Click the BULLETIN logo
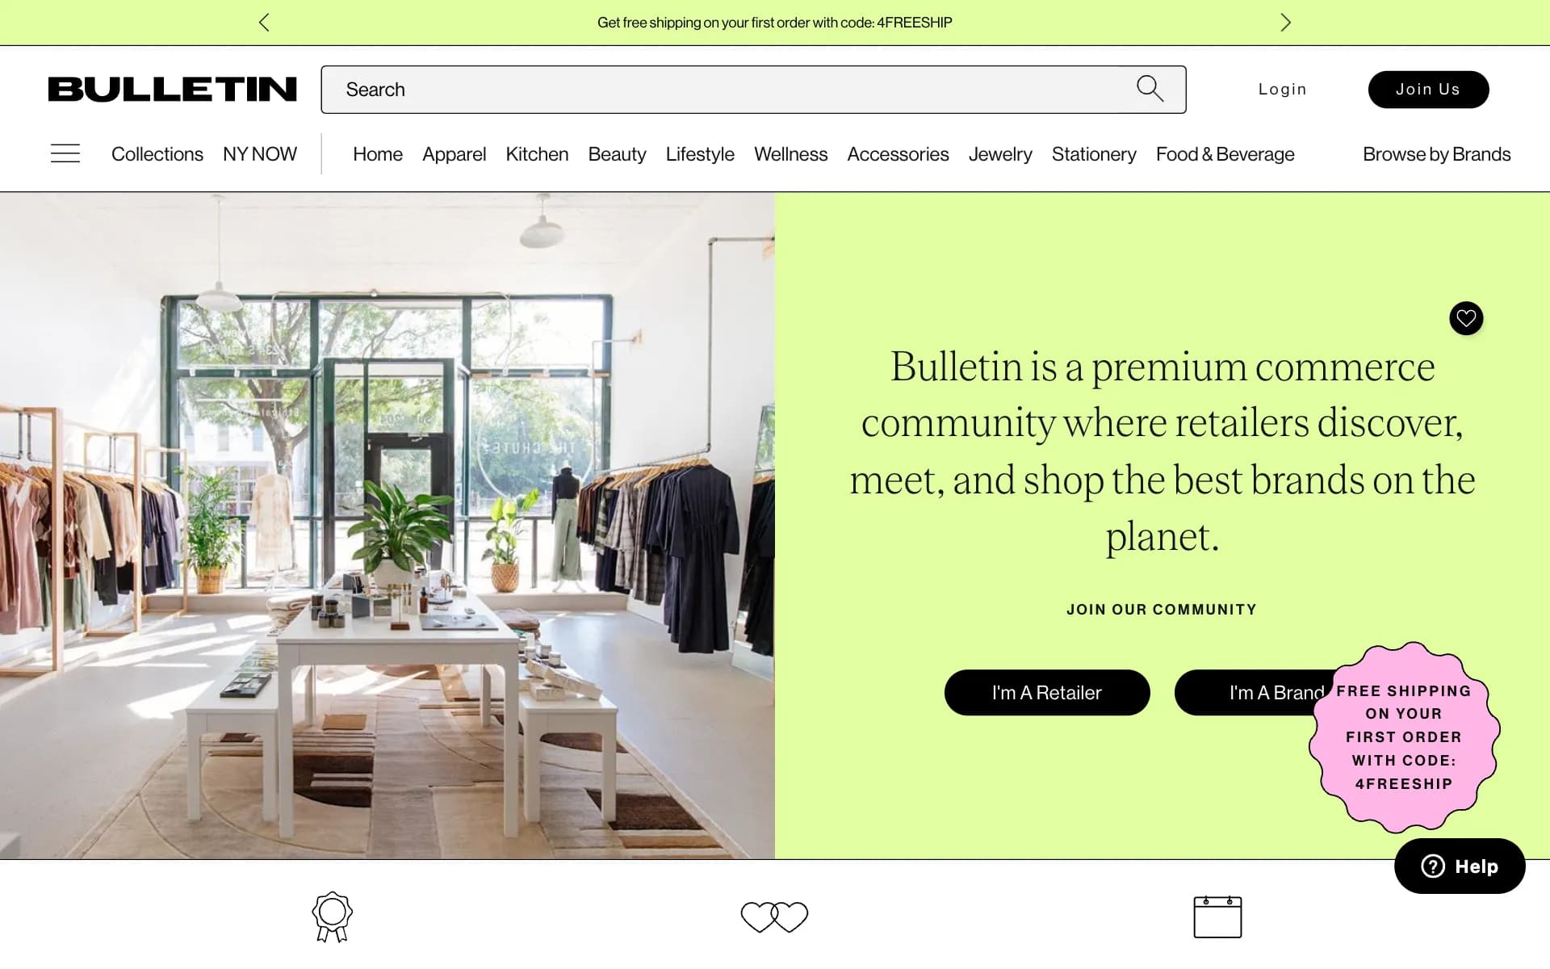Image resolution: width=1550 pixels, height=969 pixels. 172,89
